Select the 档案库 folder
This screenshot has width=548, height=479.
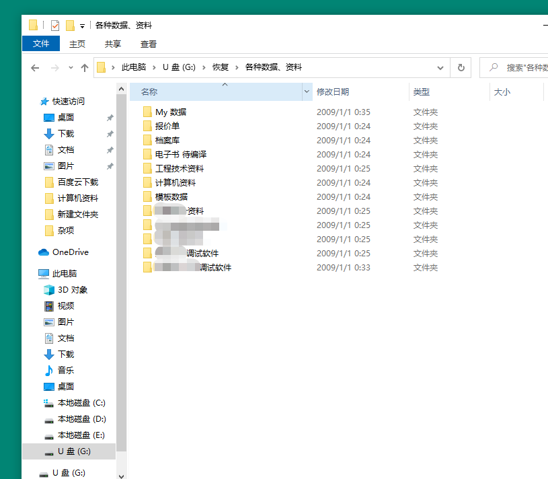pos(167,140)
